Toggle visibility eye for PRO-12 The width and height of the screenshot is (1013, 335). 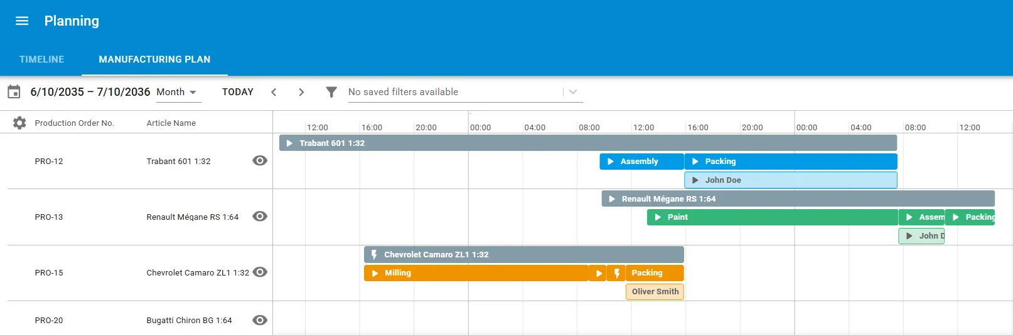260,161
